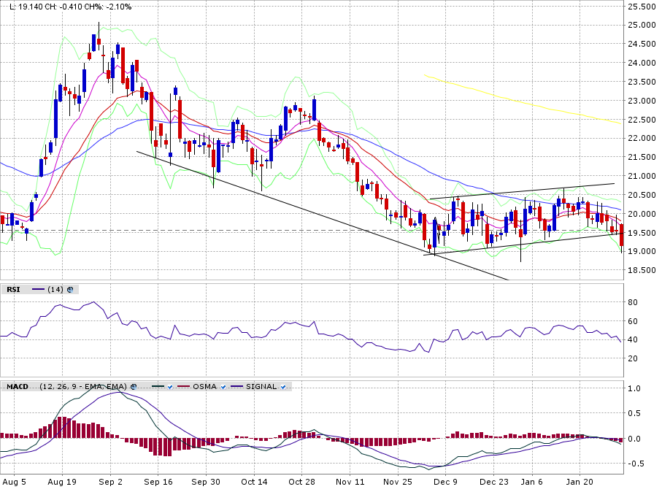Open MACD indicator settings globe icon
This screenshot has height=492, width=662.
coord(134,386)
